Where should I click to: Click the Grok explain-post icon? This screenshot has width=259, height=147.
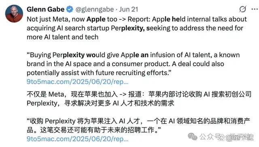tap(243, 9)
